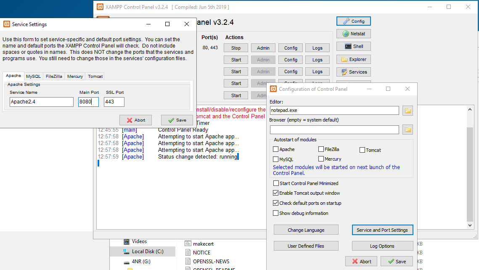
Task: Click 'Status change detected: running' log line
Action: (198, 157)
